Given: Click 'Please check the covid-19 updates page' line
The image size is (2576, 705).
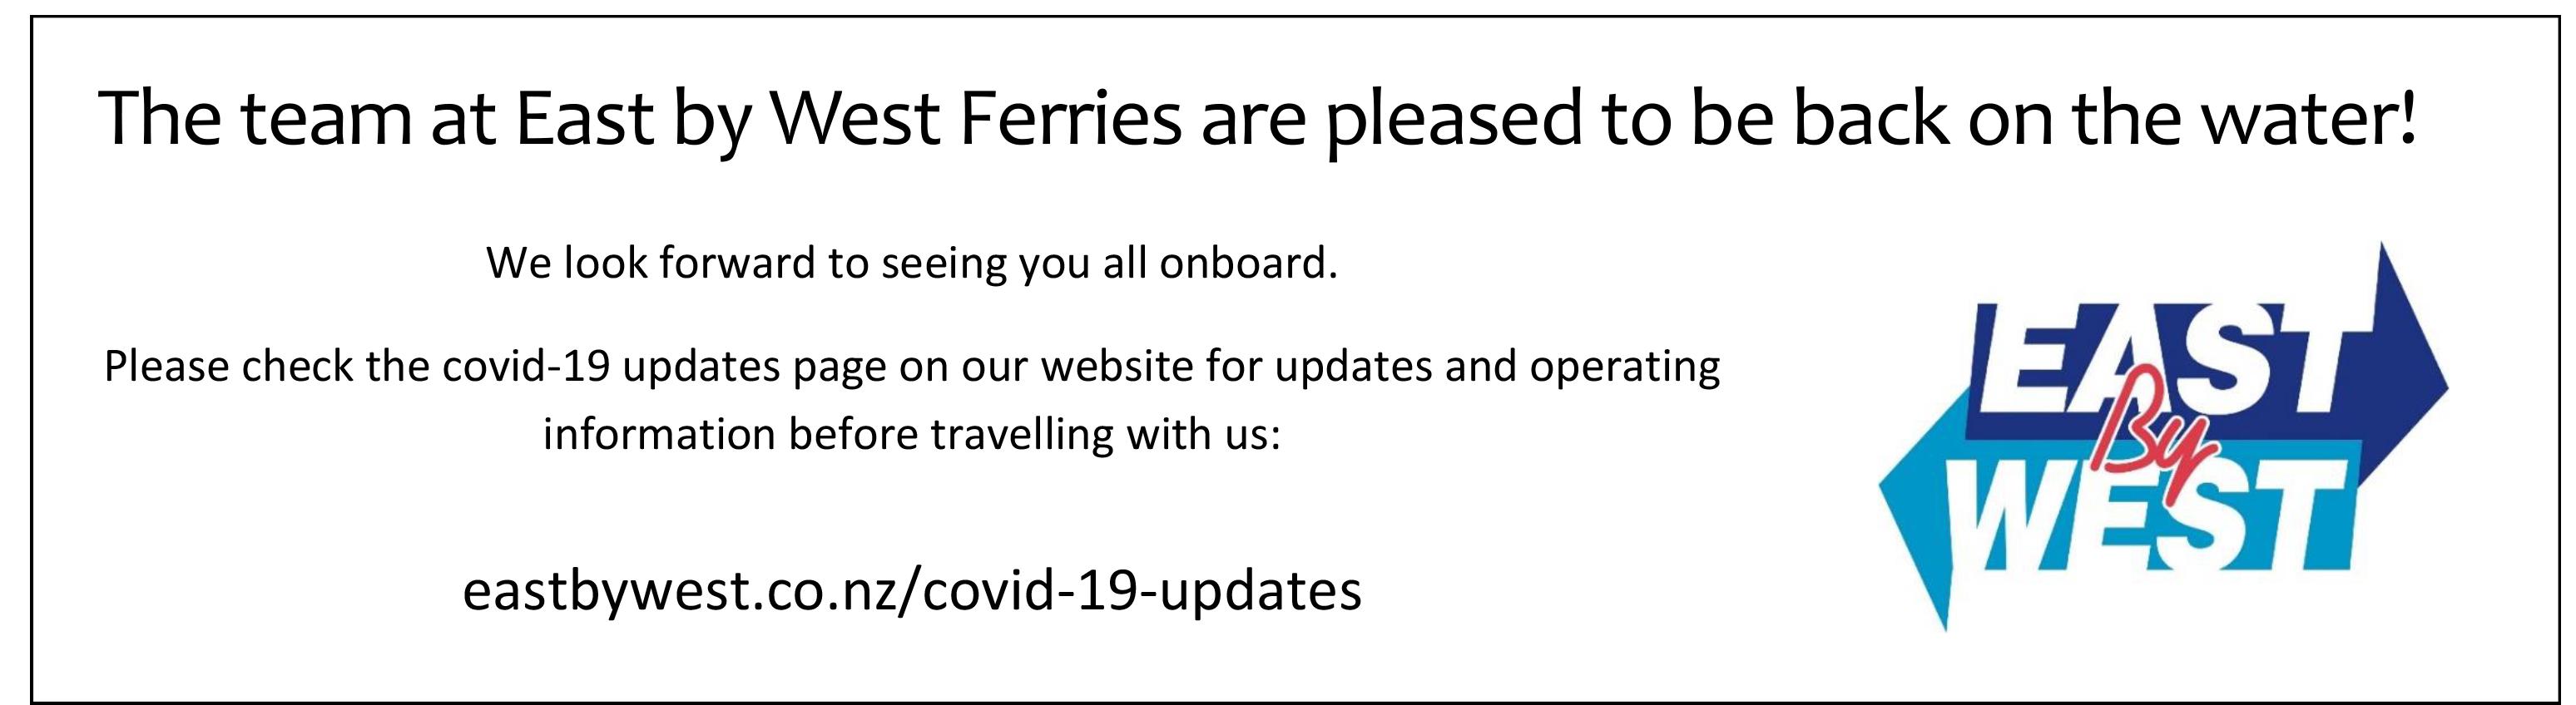Looking at the screenshot, I should [x=912, y=367].
